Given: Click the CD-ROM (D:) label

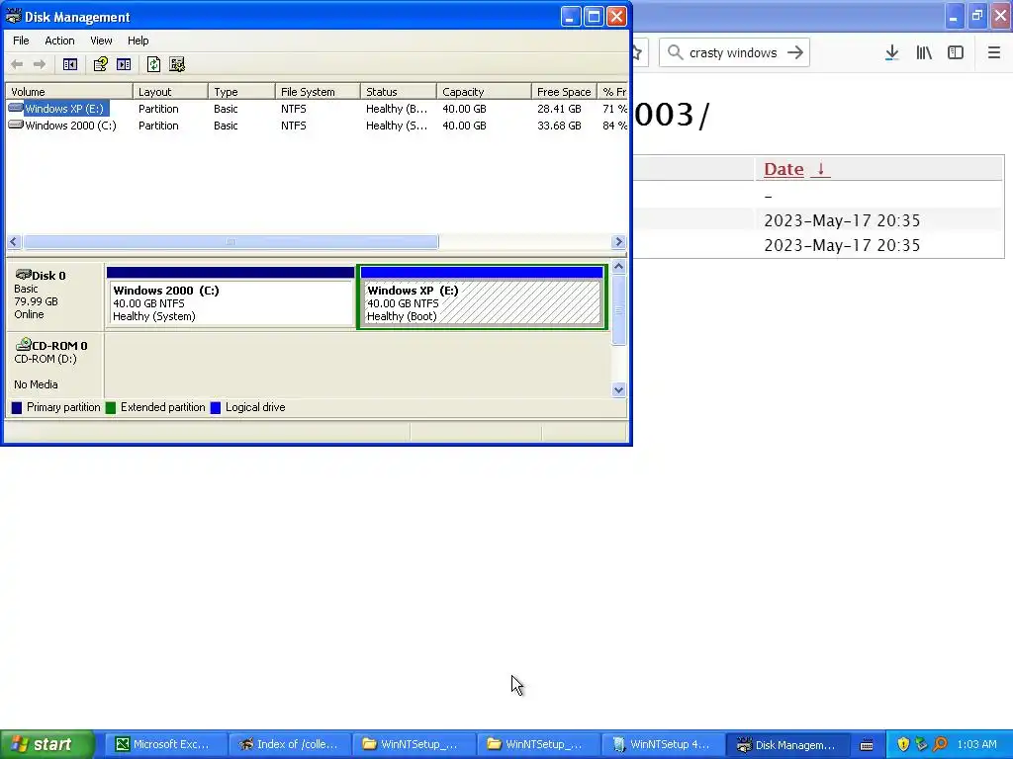Looking at the screenshot, I should point(46,359).
